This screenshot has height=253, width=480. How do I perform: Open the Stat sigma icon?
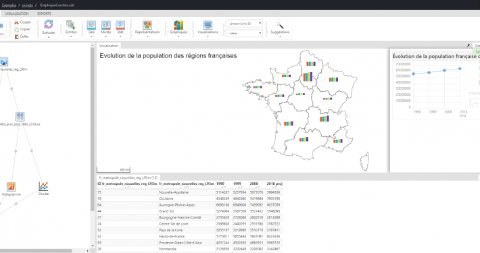120,25
